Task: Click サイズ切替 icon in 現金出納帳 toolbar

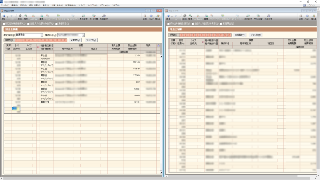Action: (258, 17)
